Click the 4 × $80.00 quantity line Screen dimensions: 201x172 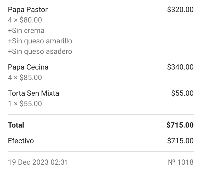tap(25, 20)
